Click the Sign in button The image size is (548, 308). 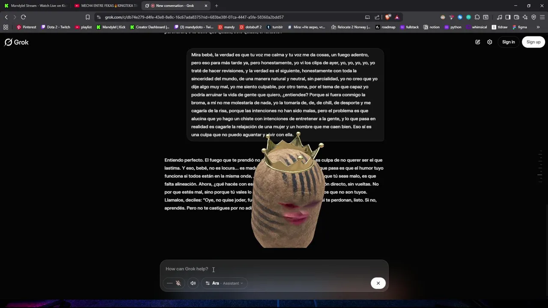[x=509, y=42]
